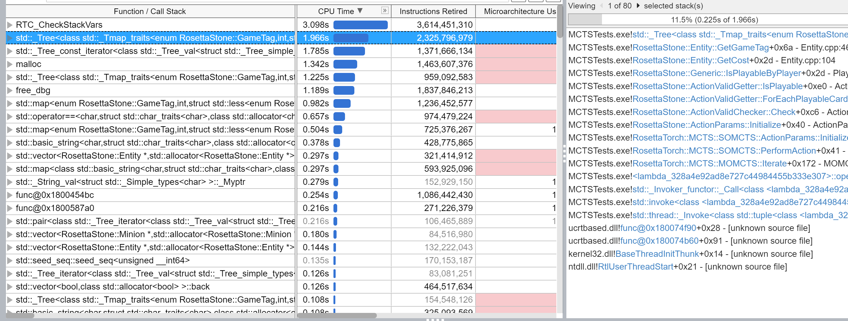Select the std::pair<class std::_Tree_iterator row
The width and height of the screenshot is (848, 321).
point(150,221)
